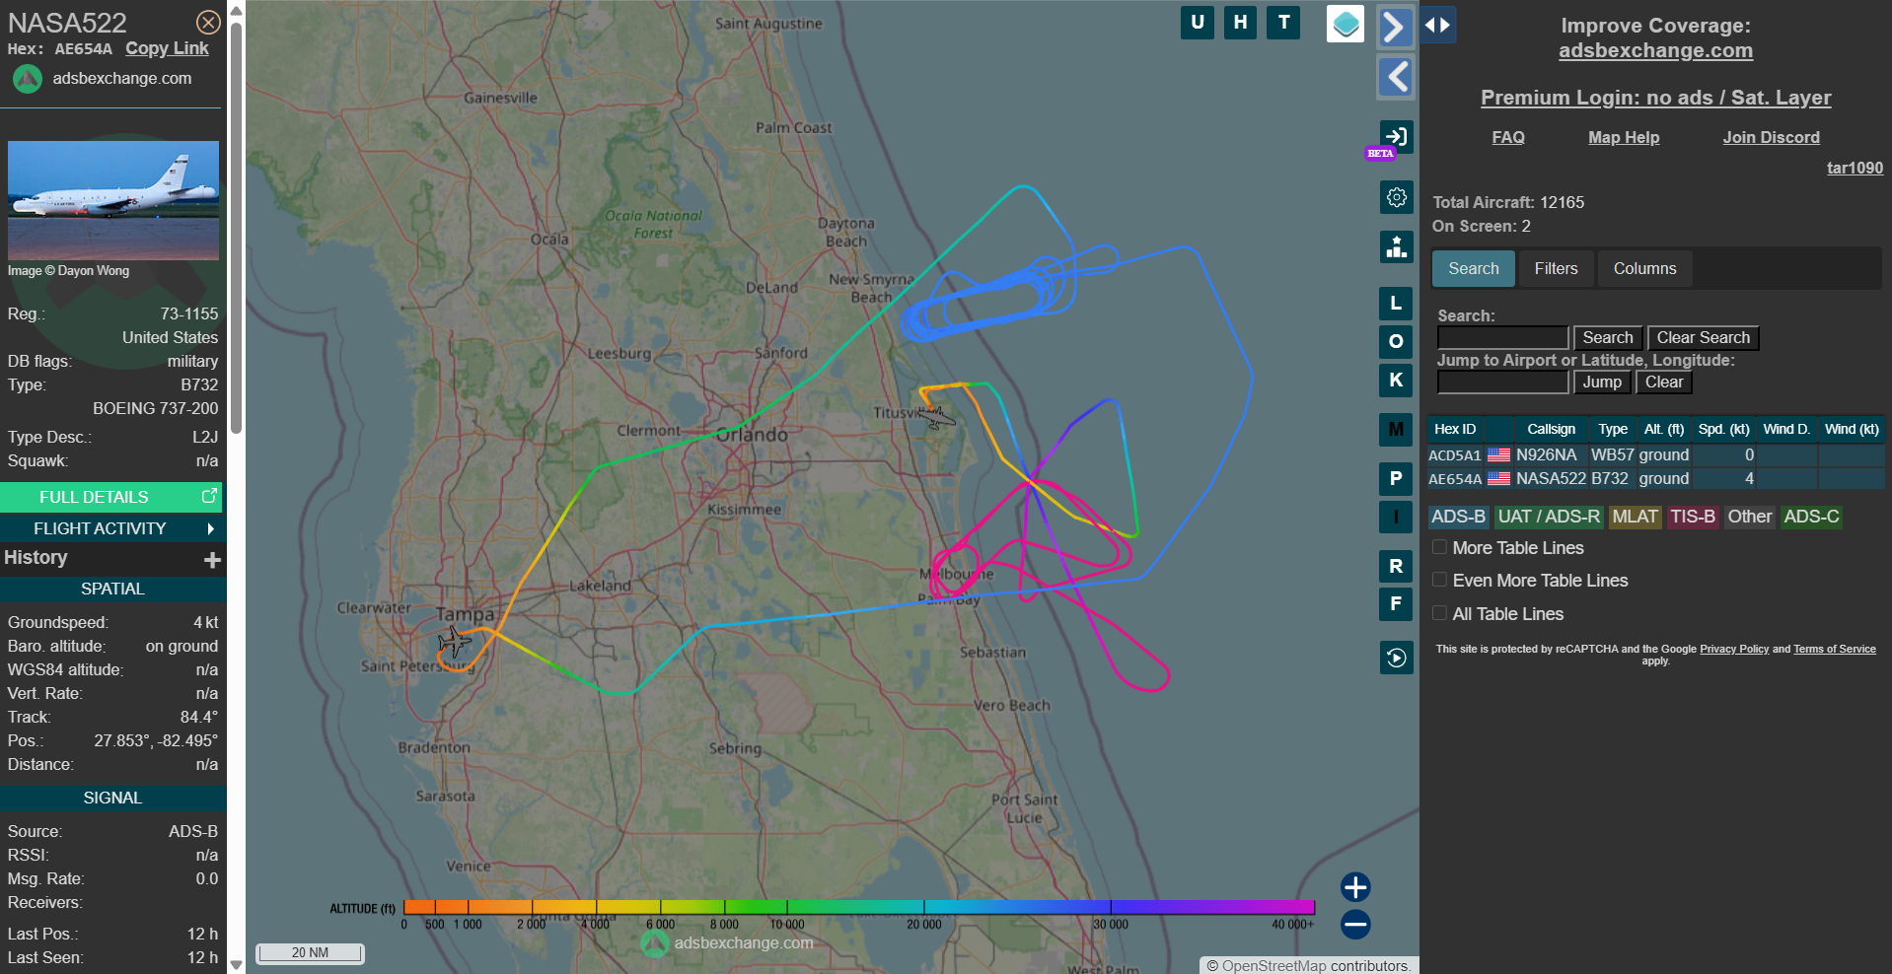Open the map layers selector icon
The width and height of the screenshot is (1892, 974).
pyautogui.click(x=1346, y=24)
